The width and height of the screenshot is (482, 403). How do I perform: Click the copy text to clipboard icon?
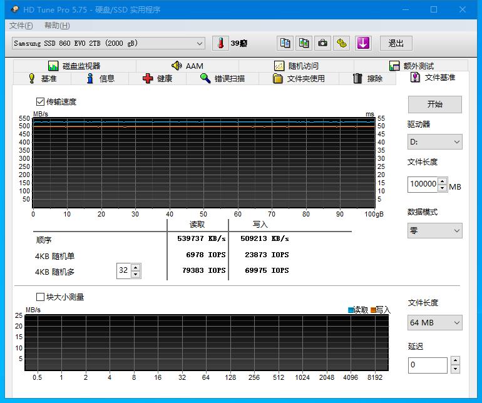point(285,43)
